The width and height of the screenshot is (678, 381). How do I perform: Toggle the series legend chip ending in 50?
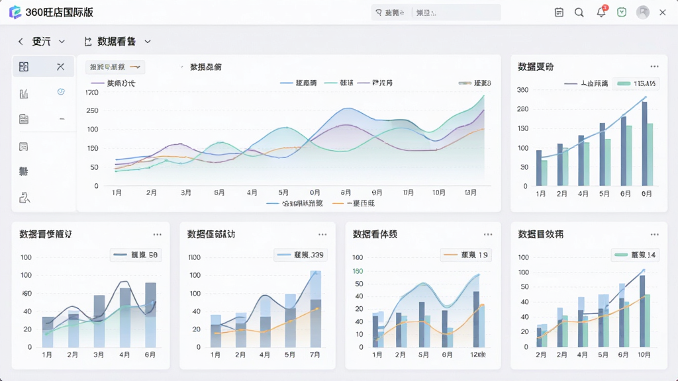(136, 255)
